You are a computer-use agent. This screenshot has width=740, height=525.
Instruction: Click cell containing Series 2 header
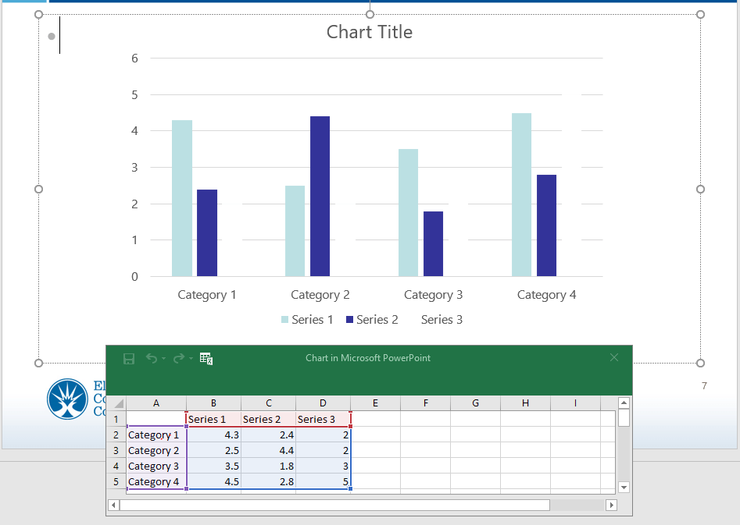coord(269,419)
